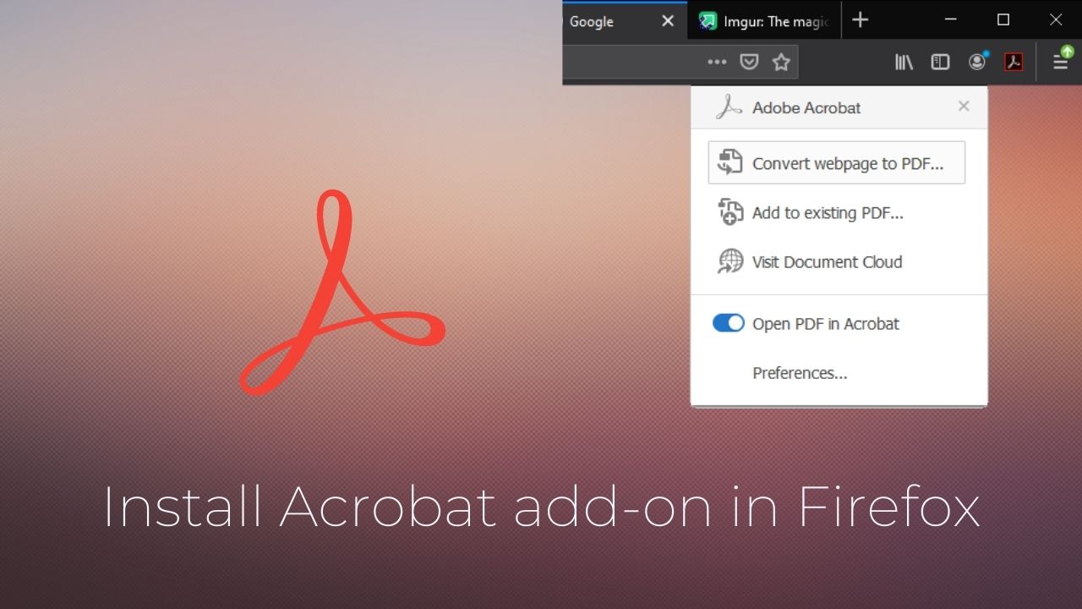The image size is (1082, 609).
Task: Open a new tab with plus button
Action: [860, 19]
